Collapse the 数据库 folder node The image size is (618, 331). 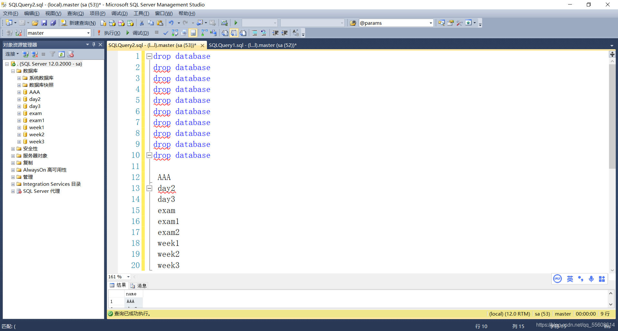[13, 71]
